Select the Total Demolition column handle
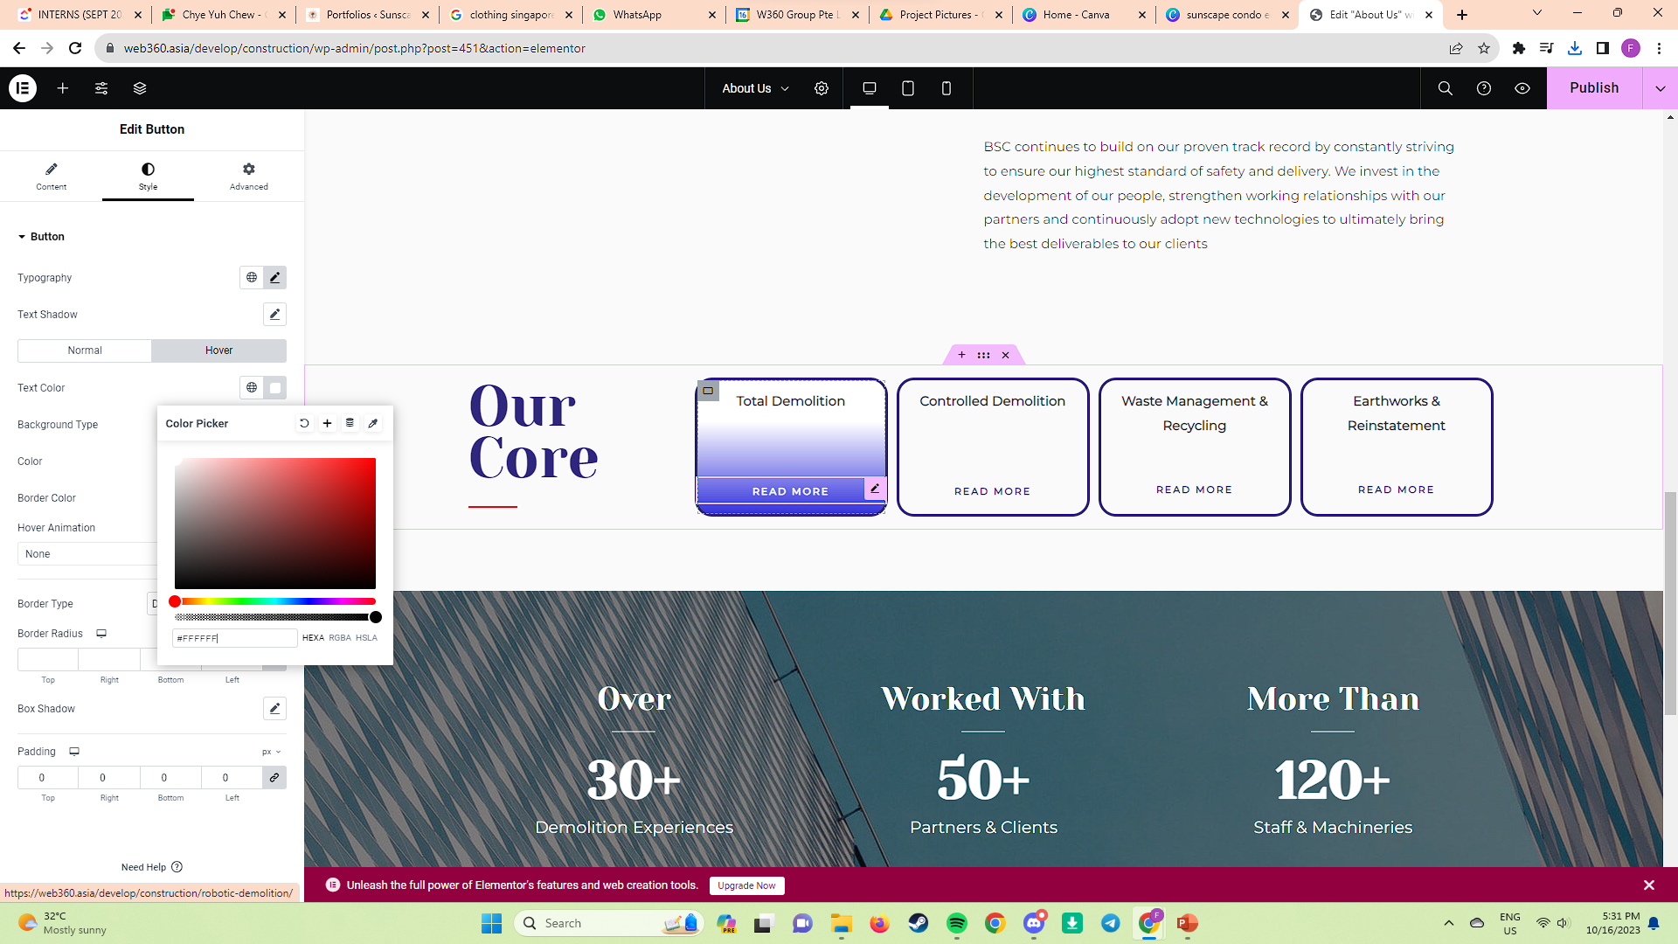The height and width of the screenshot is (944, 1678). [708, 391]
